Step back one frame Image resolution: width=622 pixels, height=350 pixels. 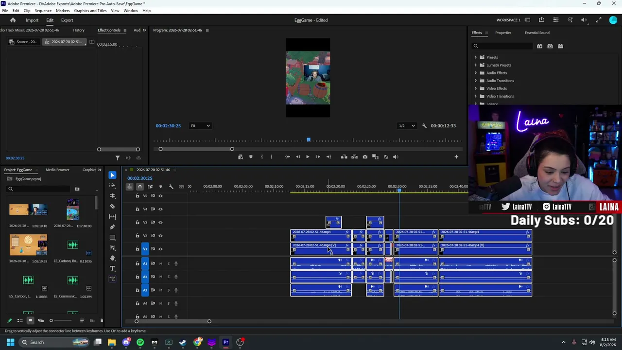[x=297, y=157]
